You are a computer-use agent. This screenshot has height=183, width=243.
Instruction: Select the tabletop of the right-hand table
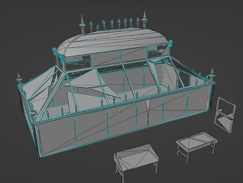(x=197, y=139)
